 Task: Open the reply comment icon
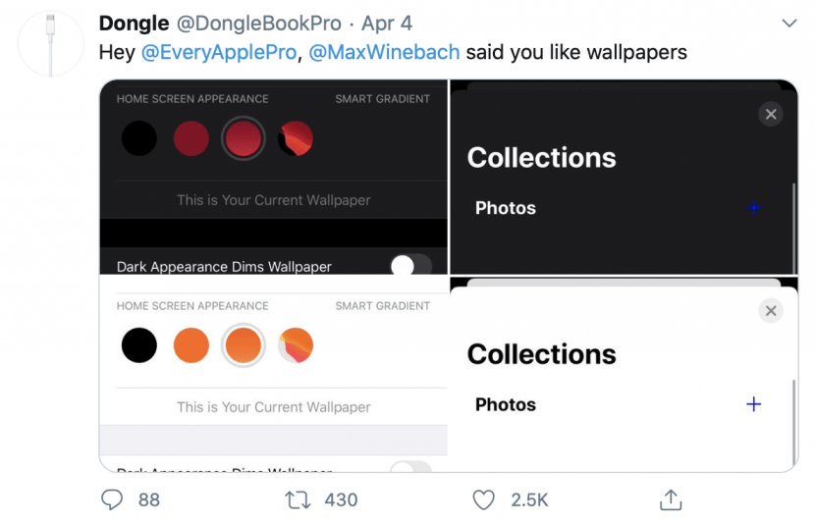(112, 499)
